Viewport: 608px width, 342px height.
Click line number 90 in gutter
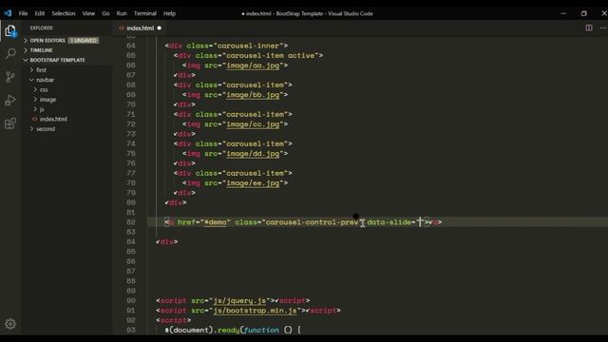tap(131, 300)
